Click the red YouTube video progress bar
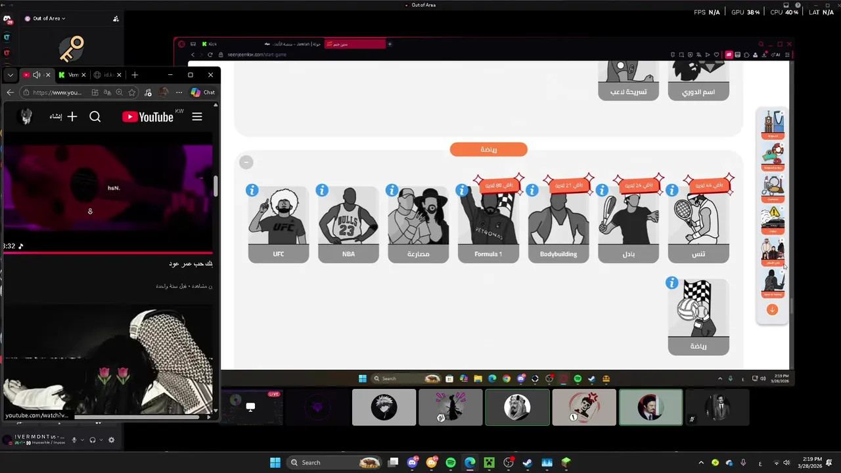841x473 pixels. (x=108, y=252)
